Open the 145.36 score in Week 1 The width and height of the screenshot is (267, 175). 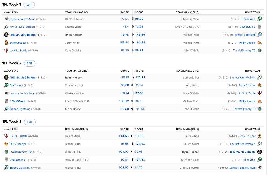pos(140,35)
